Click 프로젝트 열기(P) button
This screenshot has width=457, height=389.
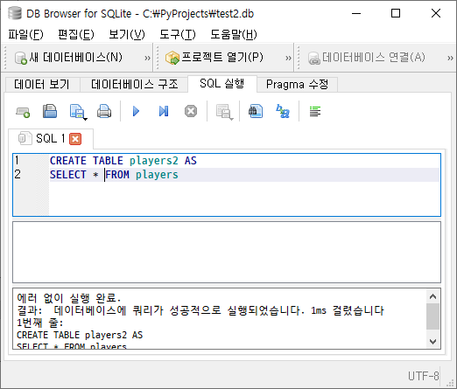pos(214,58)
